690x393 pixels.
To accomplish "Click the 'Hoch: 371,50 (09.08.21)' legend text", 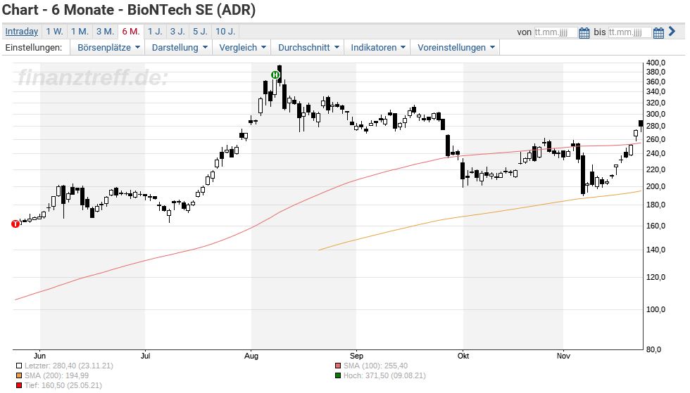I will pyautogui.click(x=384, y=376).
